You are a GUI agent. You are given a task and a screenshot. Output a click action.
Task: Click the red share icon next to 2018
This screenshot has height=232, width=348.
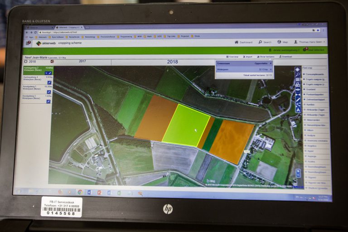pos(52,62)
